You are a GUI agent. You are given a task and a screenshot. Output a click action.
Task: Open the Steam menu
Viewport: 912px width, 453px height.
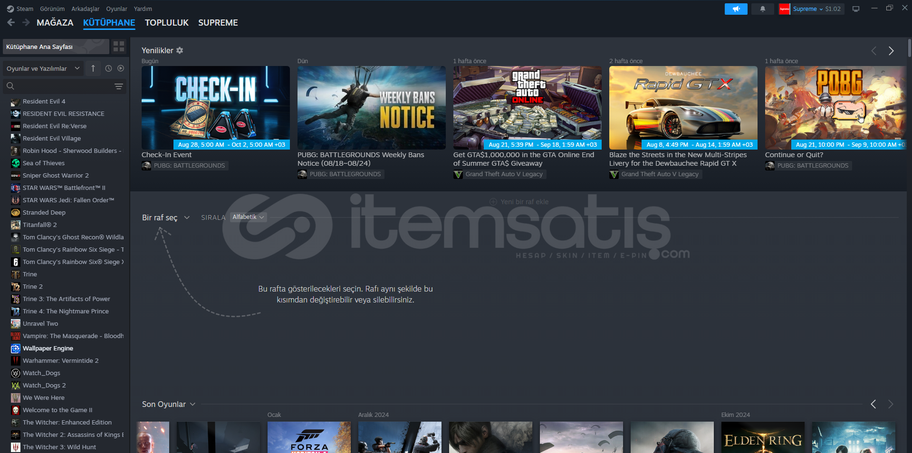[x=25, y=9]
